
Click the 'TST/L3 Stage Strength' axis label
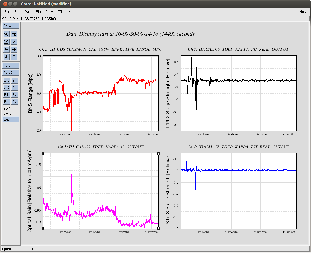coord(168,191)
